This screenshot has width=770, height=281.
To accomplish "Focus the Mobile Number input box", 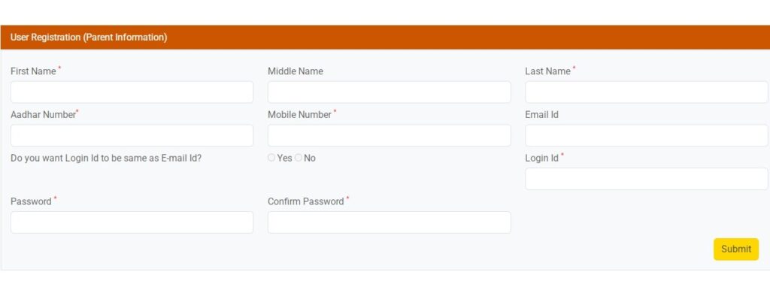I will point(389,135).
